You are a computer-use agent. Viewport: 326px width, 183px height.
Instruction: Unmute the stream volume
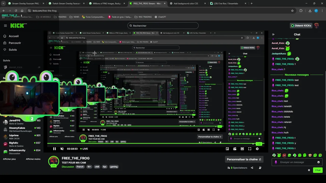tap(62, 149)
